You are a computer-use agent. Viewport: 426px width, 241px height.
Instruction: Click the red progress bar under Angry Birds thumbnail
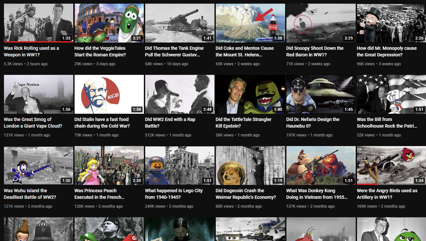tap(366, 184)
